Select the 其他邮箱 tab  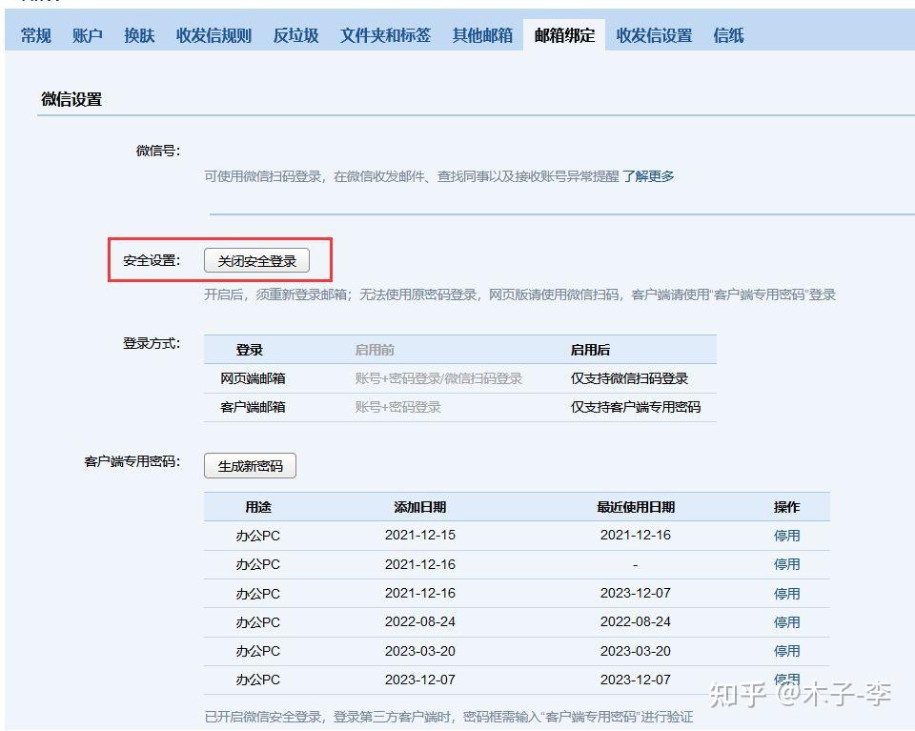482,35
